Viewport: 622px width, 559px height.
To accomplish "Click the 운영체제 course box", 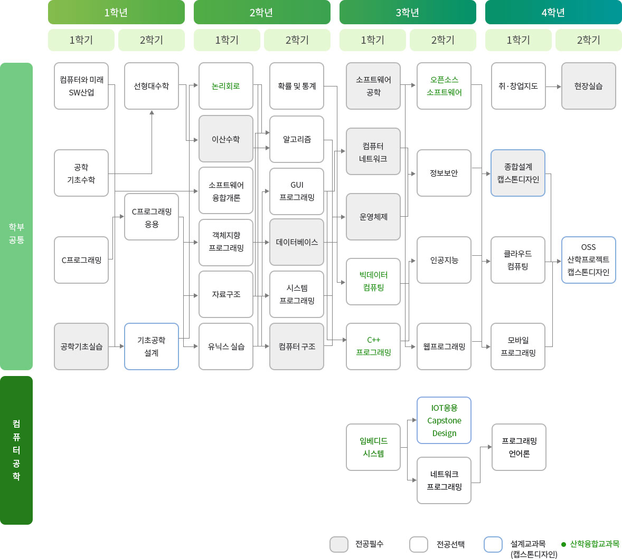I will tap(373, 217).
